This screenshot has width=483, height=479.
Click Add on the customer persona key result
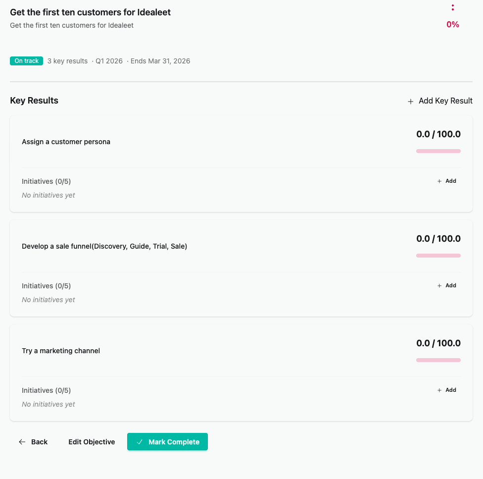tap(446, 181)
